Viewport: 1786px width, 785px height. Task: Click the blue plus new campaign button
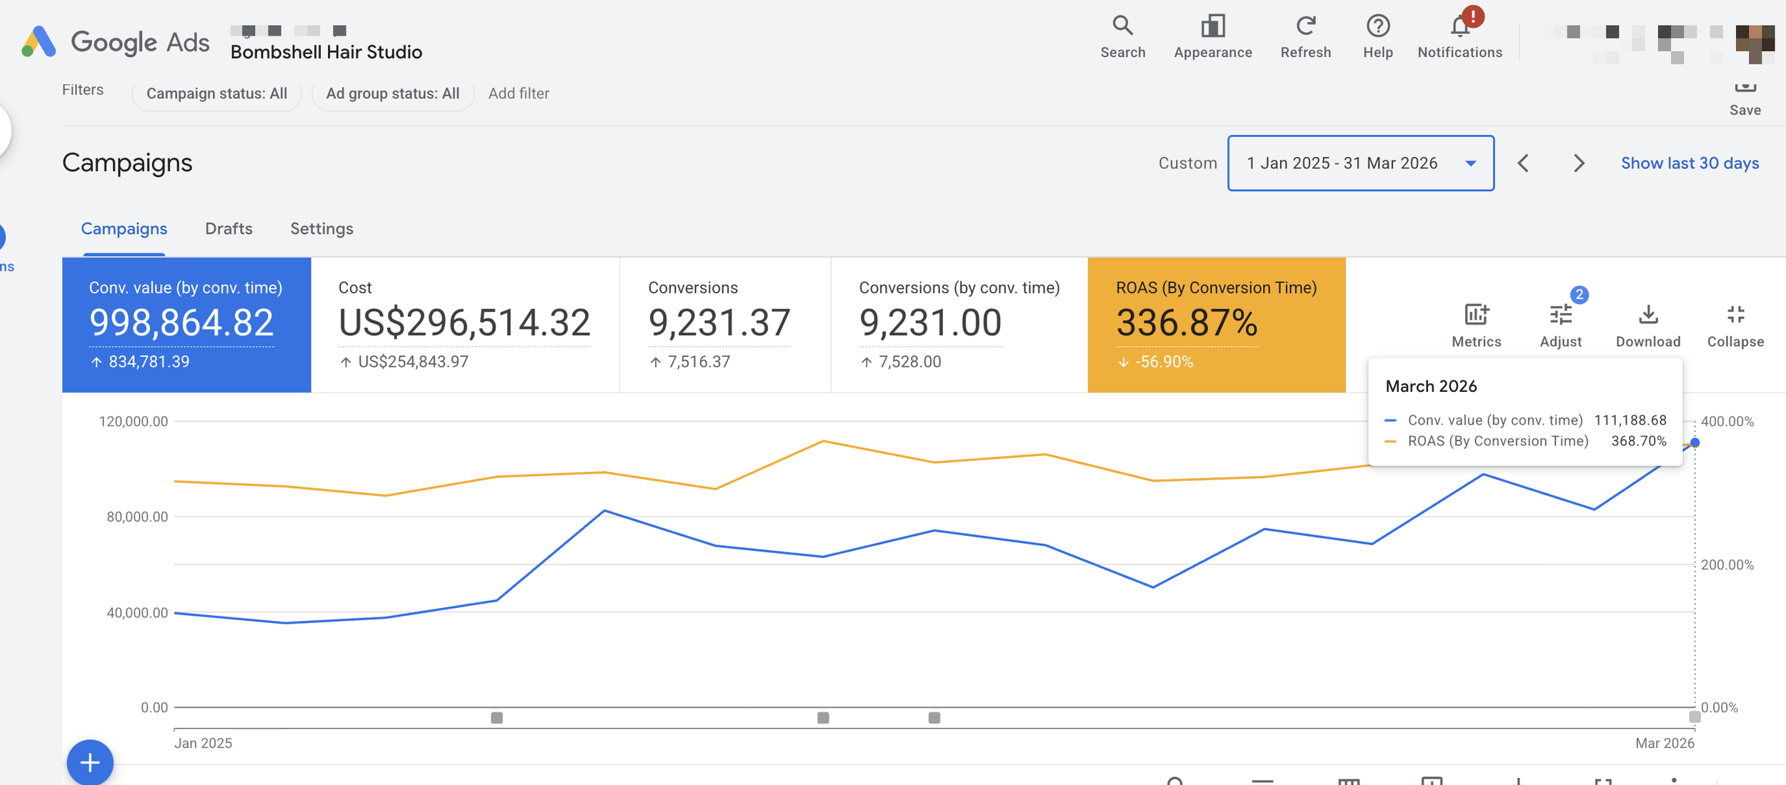coord(90,763)
